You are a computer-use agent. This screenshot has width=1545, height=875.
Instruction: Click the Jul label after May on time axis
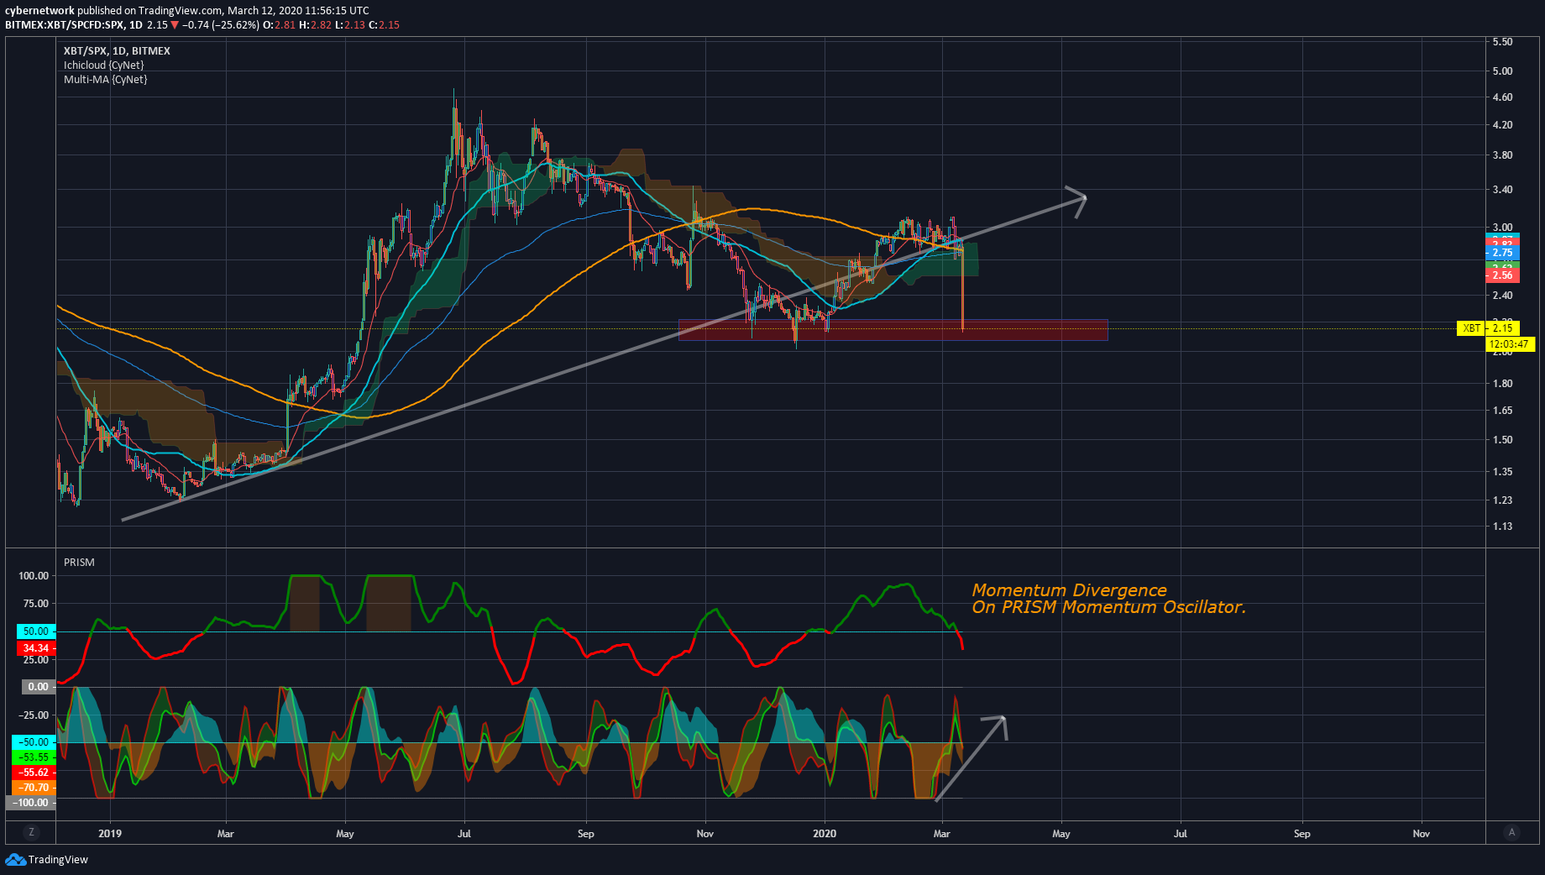[x=464, y=834]
